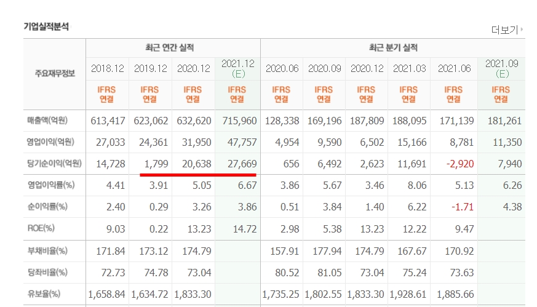Click the revenue value 623,062
The image size is (537, 307).
click(151, 121)
